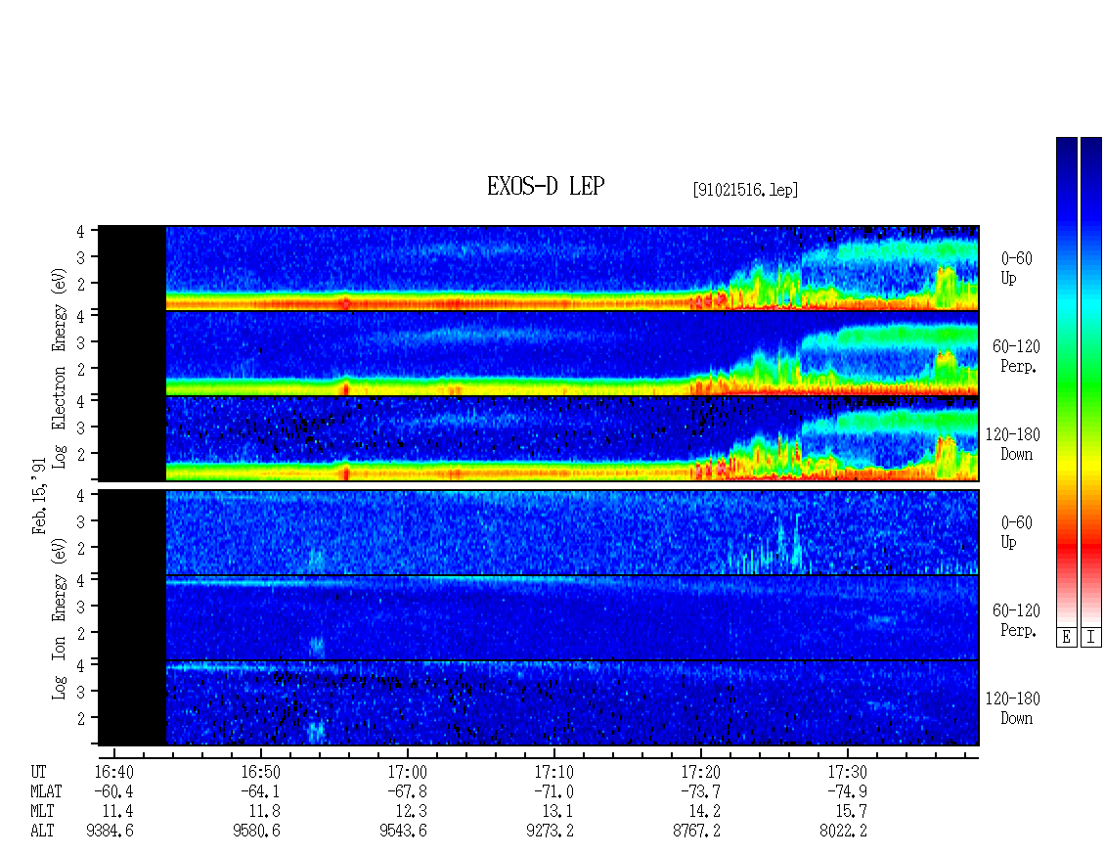Image resolution: width=1105 pixels, height=856 pixels.
Task: Click the MLT value 12.3
Action: click(x=411, y=812)
